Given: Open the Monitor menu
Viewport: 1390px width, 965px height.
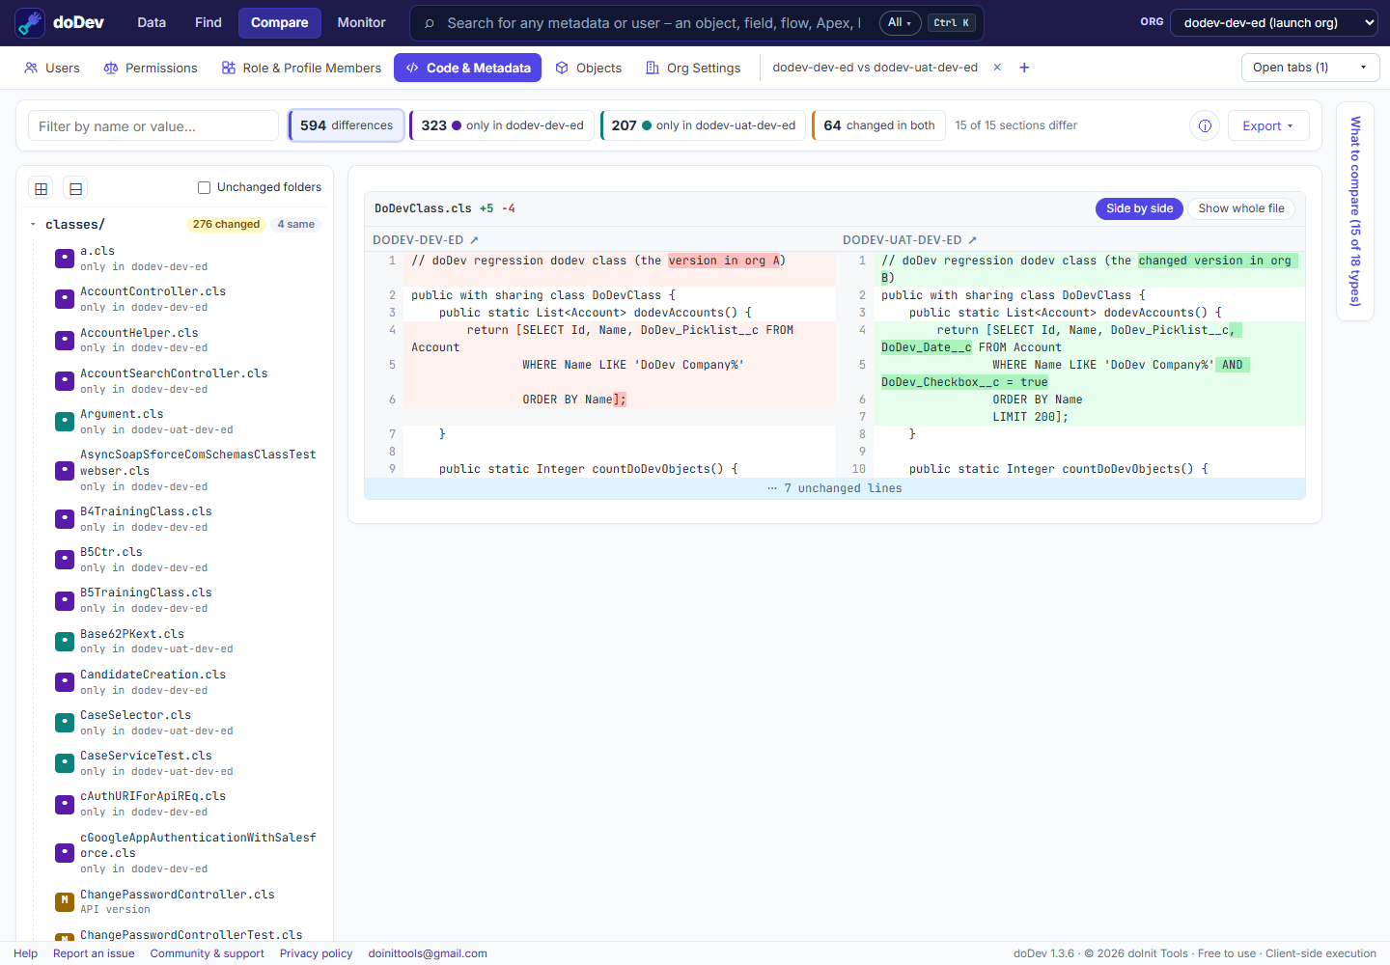Looking at the screenshot, I should tap(361, 23).
